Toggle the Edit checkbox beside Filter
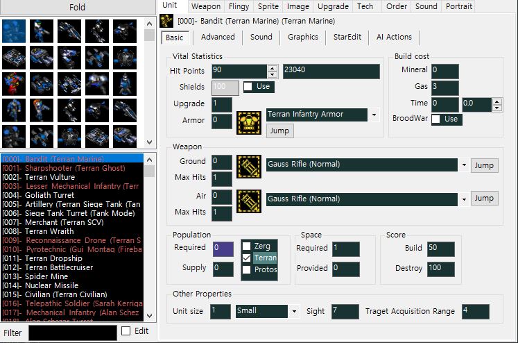The image size is (518, 343). 126,331
